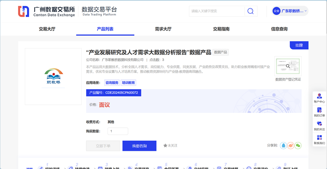Screen dimensions: 327x169
Task: Select the 信息查询 tab
Action: pyautogui.click(x=279, y=29)
